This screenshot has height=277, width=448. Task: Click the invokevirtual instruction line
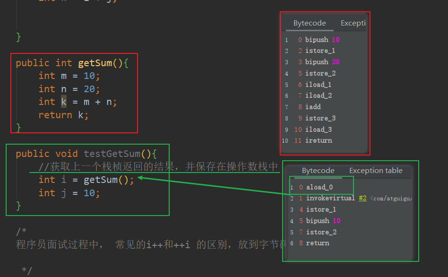tap(330, 198)
